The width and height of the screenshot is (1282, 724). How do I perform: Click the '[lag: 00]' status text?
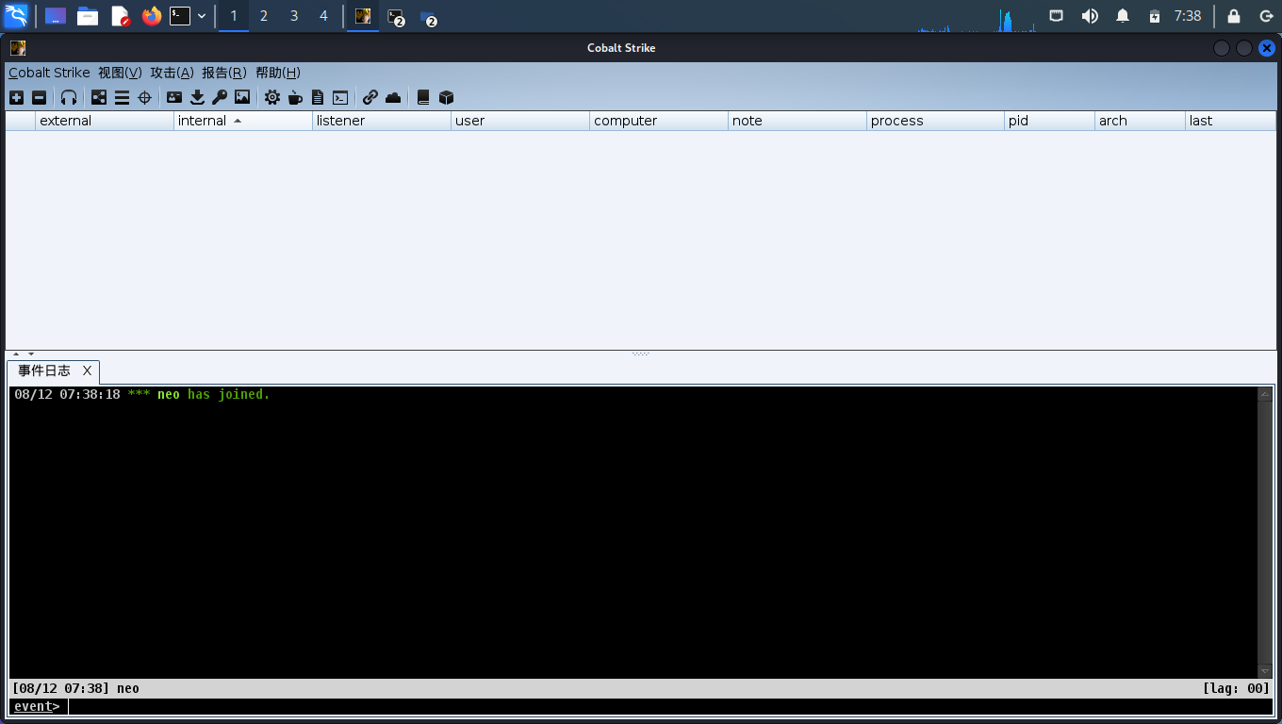click(x=1236, y=688)
